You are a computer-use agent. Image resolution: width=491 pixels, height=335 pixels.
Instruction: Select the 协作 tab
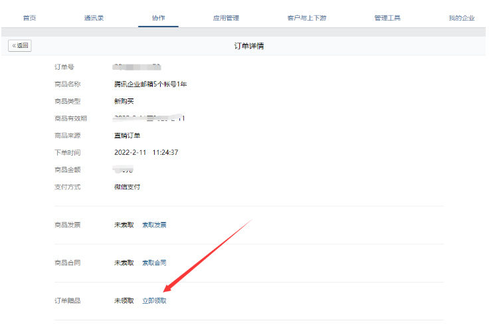(158, 18)
